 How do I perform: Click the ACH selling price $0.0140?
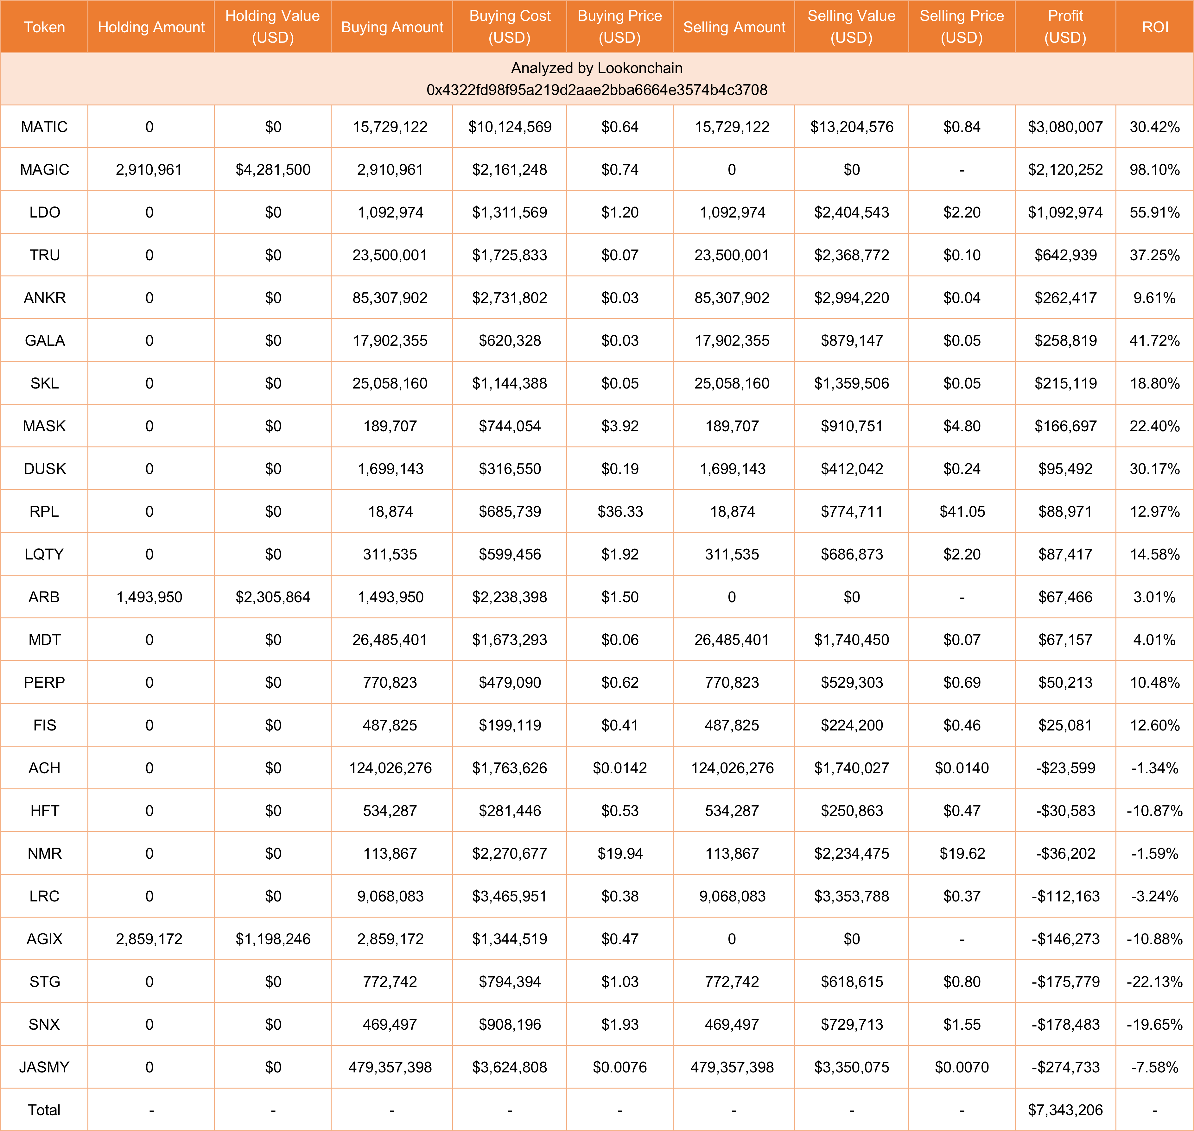pyautogui.click(x=962, y=768)
